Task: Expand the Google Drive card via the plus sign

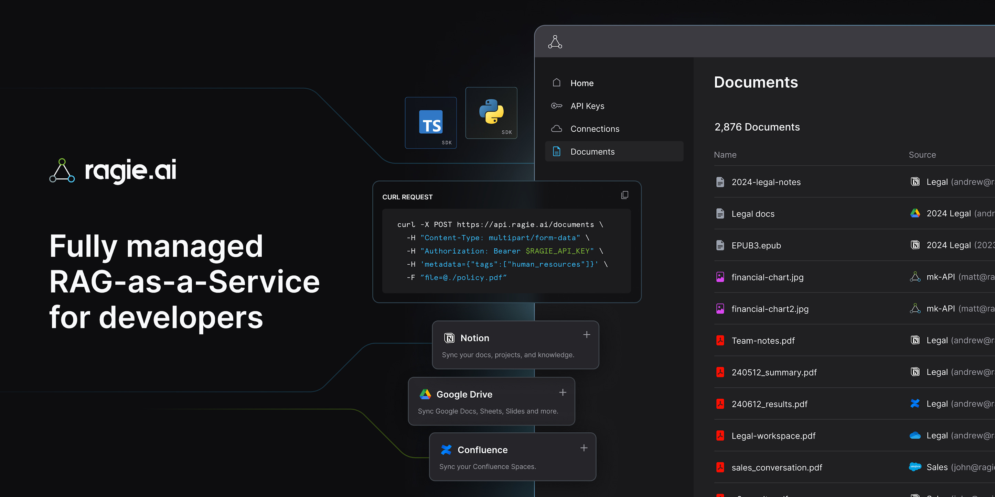Action: (x=563, y=393)
